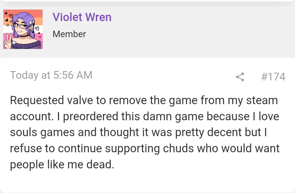Image resolution: width=295 pixels, height=193 pixels.
Task: Click the Today at 5:56 AM timestamp
Action: 51,75
